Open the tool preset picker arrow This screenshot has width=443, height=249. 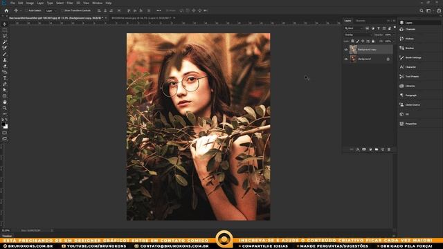pos(21,11)
